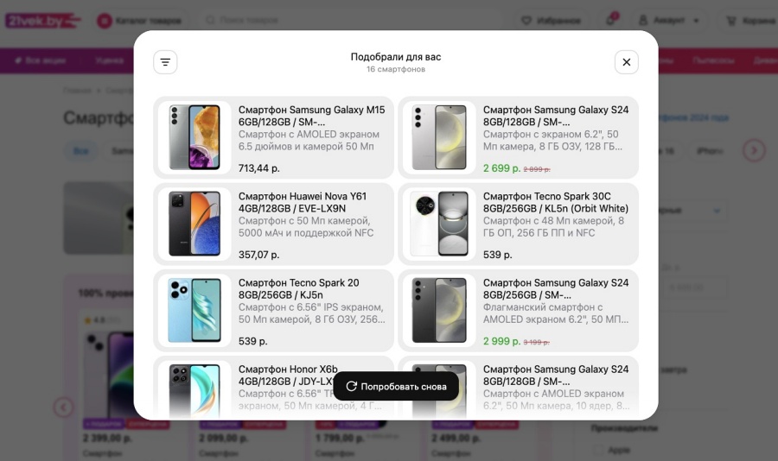
Task: Open Tecno Spark 20 product image
Action: click(194, 310)
